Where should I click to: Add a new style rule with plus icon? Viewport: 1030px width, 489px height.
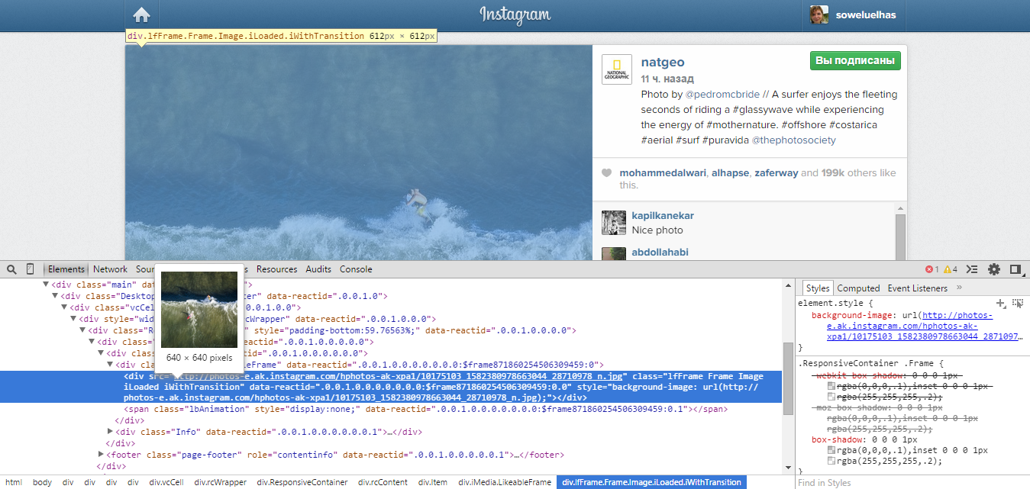(x=1001, y=304)
